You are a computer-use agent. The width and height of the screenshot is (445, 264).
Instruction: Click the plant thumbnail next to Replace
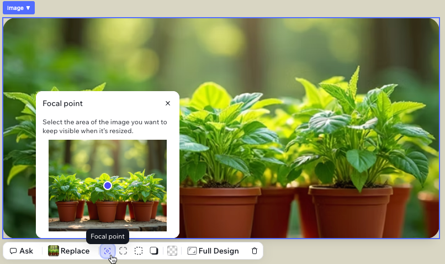54,251
